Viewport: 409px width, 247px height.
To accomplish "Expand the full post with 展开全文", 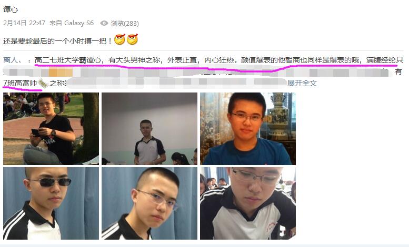I will click(x=302, y=83).
